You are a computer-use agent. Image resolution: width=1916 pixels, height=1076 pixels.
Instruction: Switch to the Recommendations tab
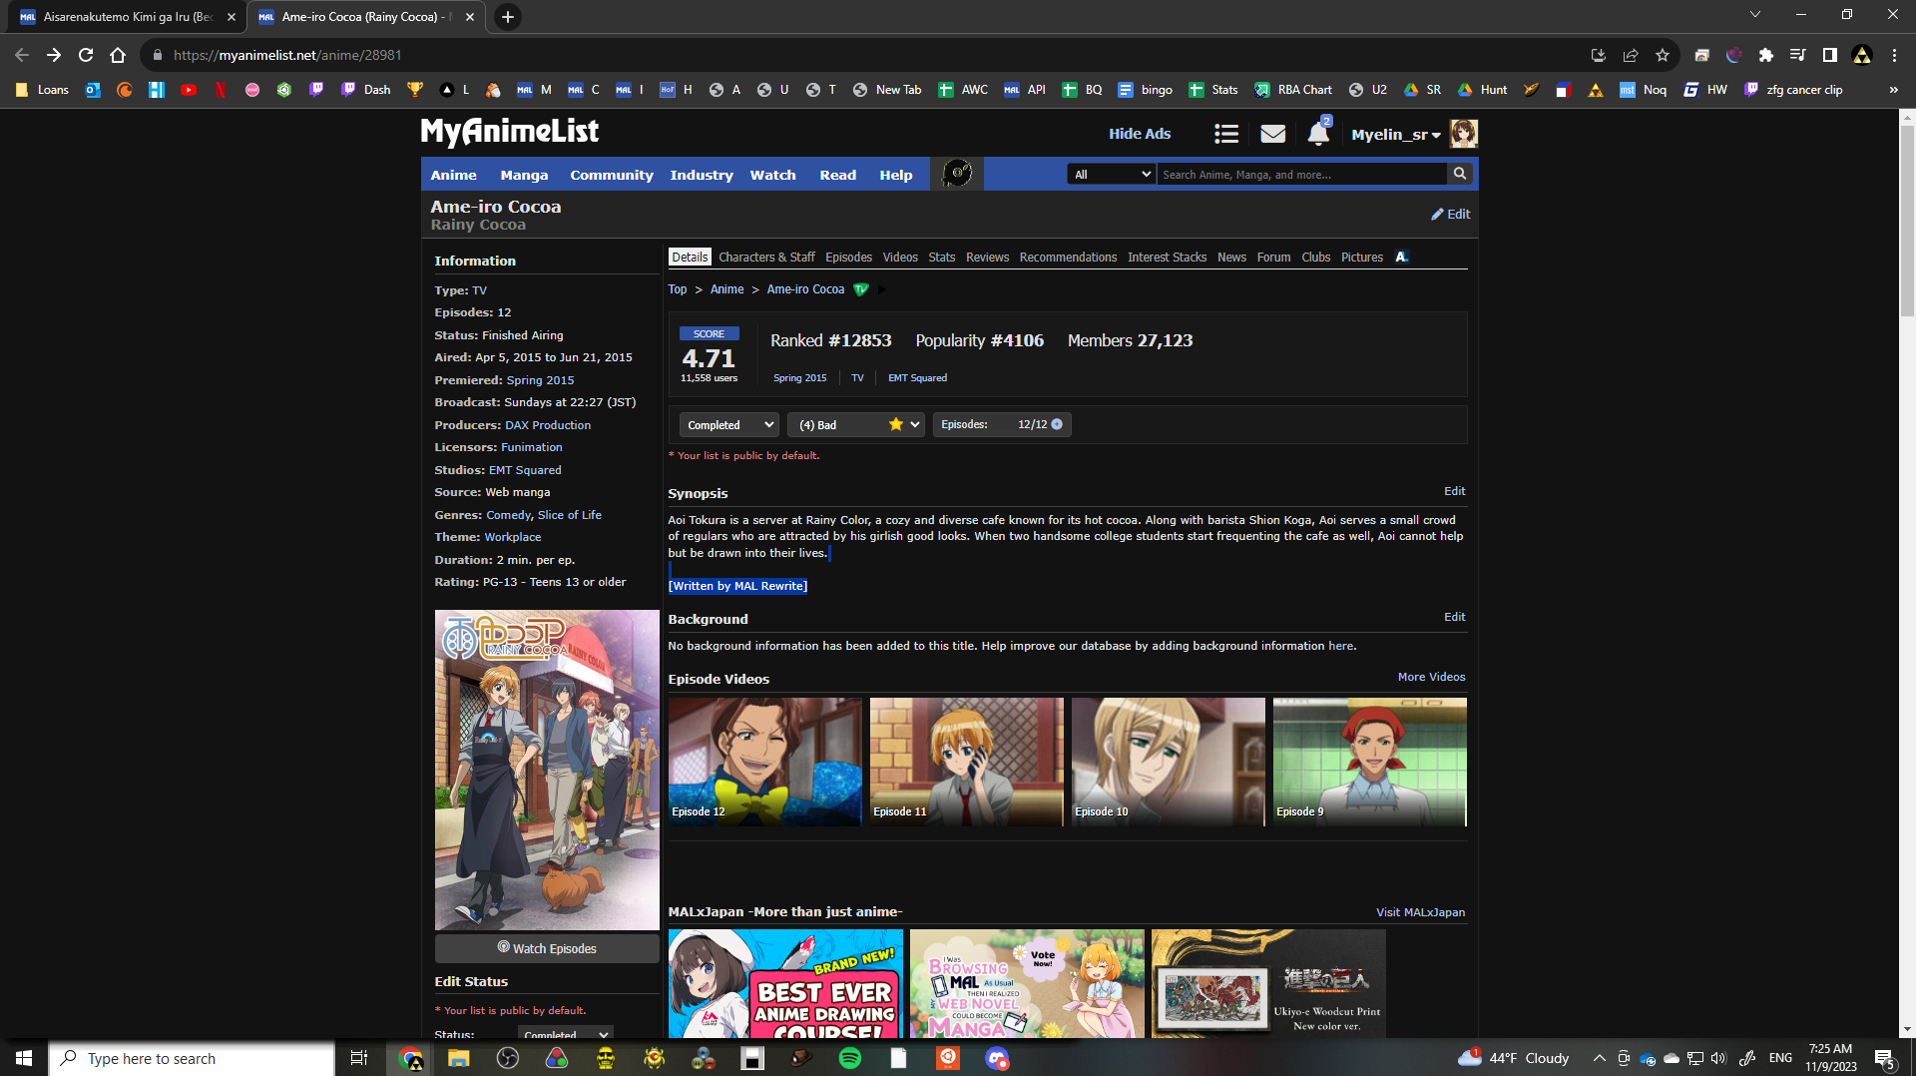tap(1069, 258)
